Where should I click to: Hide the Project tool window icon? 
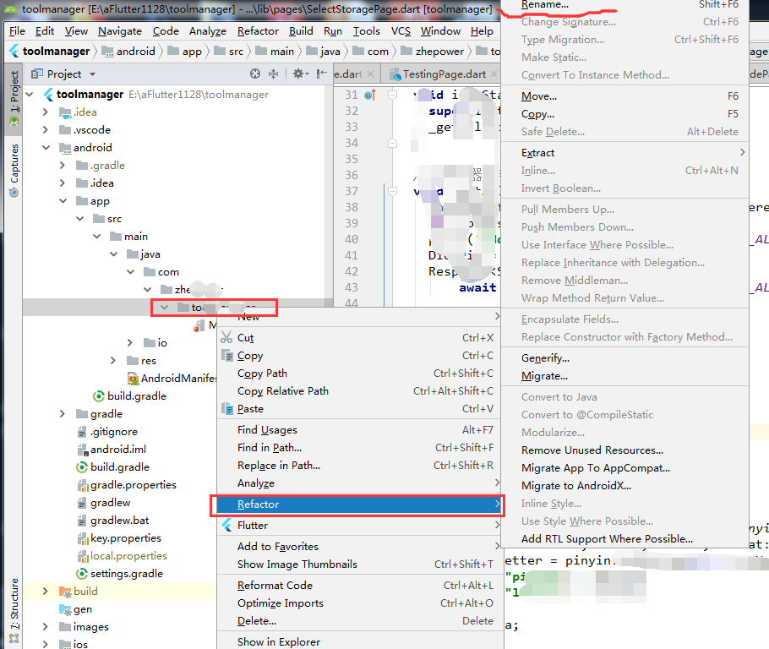pos(322,74)
